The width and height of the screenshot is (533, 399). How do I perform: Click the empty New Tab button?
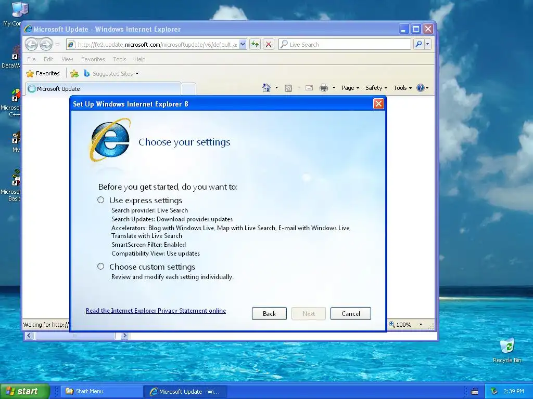(188, 89)
